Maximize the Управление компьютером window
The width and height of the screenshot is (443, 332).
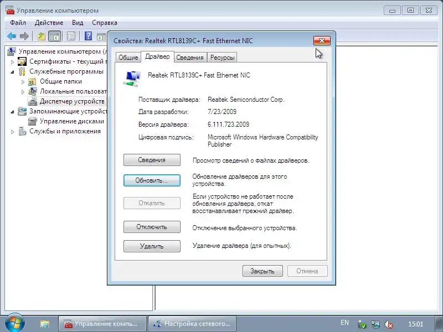(410, 11)
